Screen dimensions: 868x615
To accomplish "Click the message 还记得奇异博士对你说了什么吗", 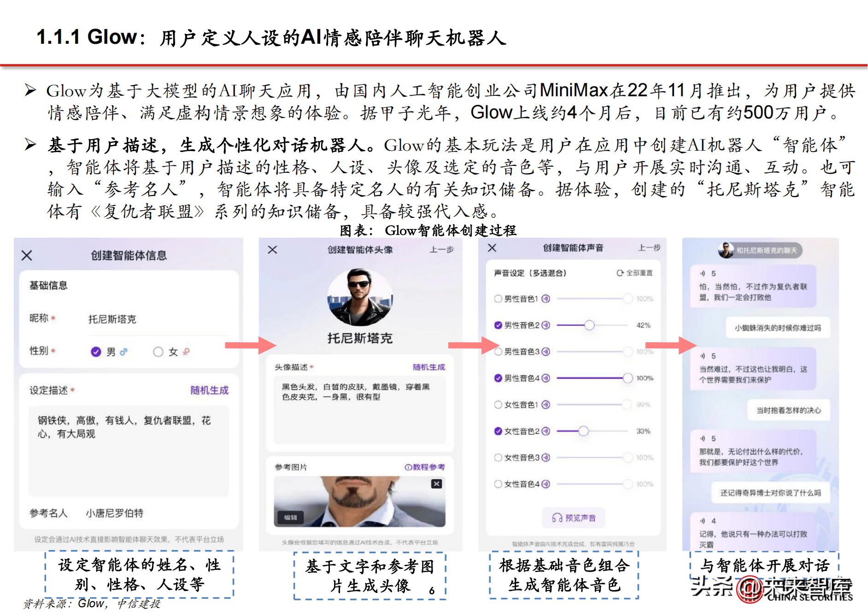I will tap(771, 493).
